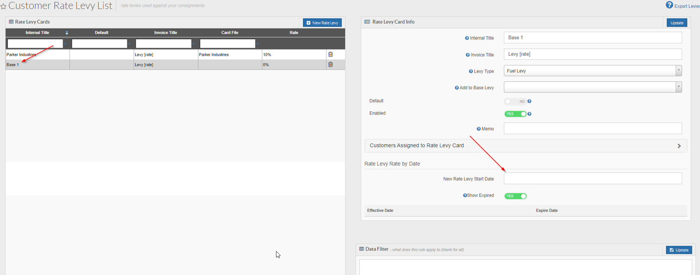The height and width of the screenshot is (275, 700).
Task: Sort by the Internal Title column header
Action: [37, 33]
